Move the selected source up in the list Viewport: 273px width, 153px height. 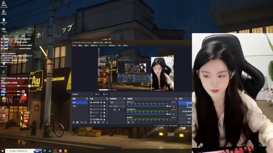click(x=103, y=122)
